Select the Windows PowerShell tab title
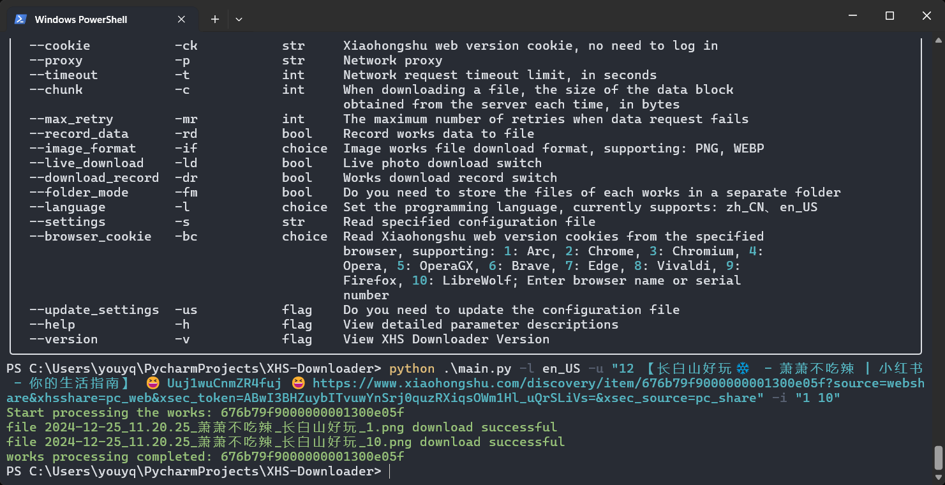Image resolution: width=945 pixels, height=485 pixels. (81, 19)
